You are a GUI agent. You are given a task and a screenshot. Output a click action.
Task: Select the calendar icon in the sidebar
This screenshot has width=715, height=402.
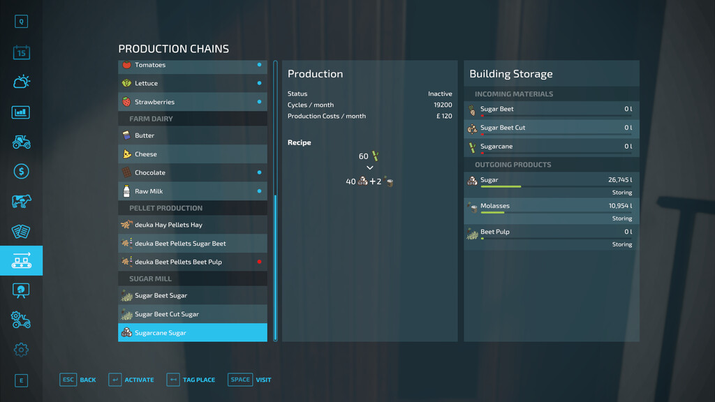[x=22, y=52]
